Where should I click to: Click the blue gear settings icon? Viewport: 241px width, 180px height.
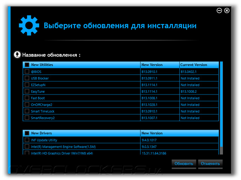[x=29, y=25]
